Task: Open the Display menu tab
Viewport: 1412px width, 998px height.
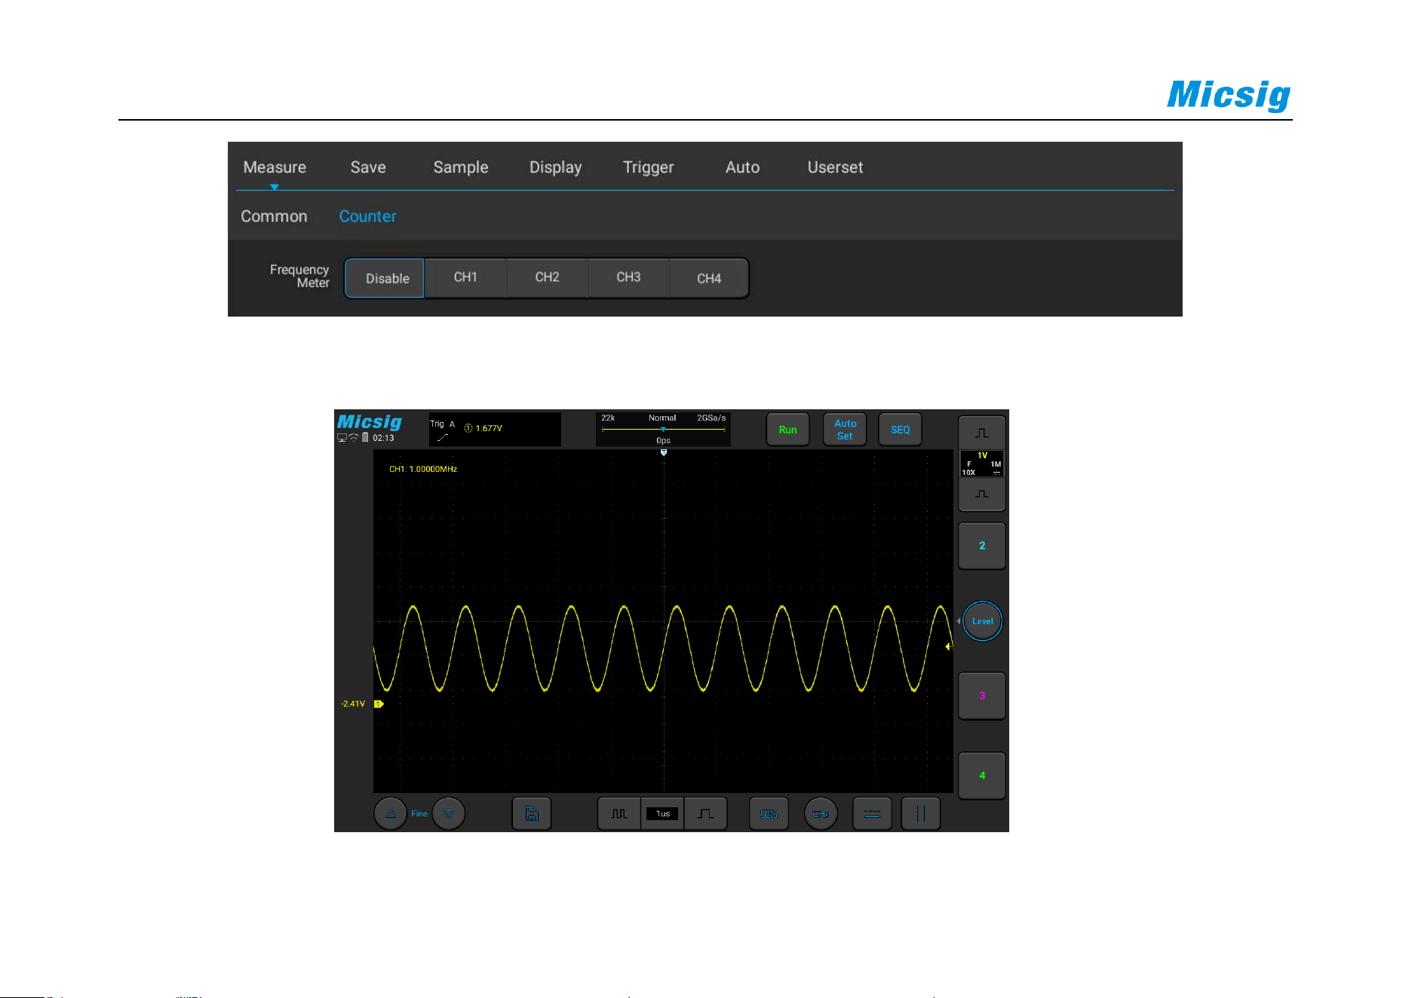Action: 556,167
